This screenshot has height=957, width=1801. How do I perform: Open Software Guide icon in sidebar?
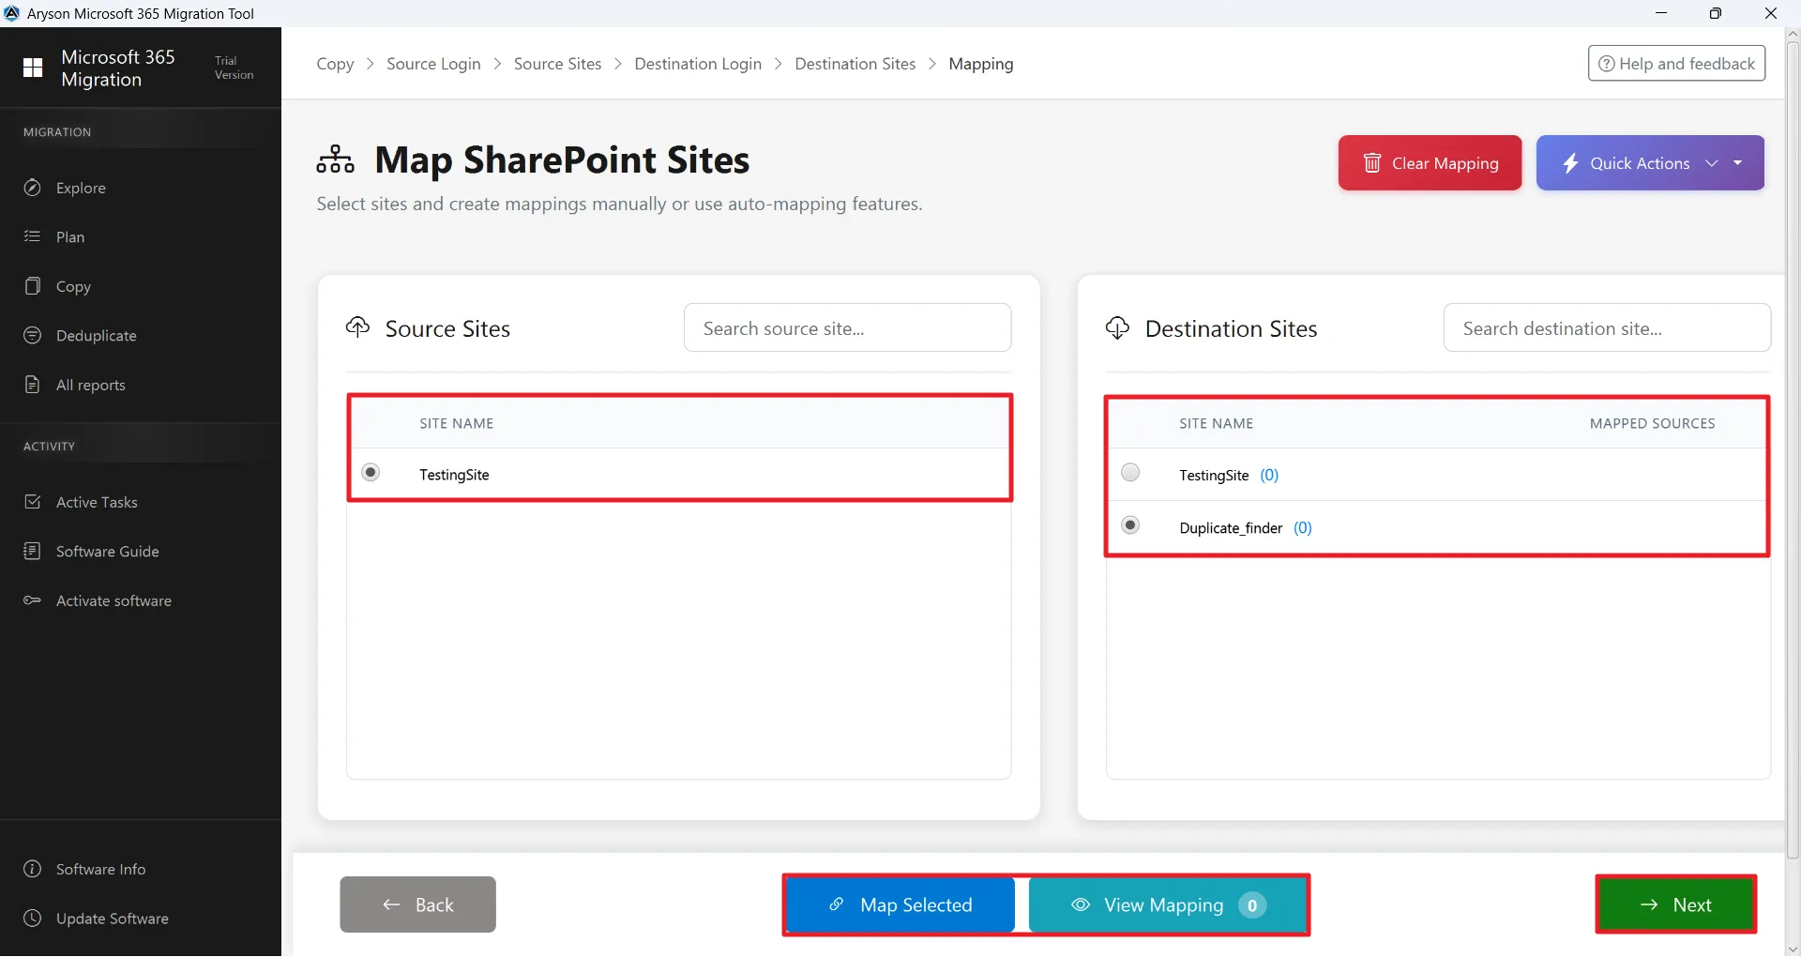pos(33,551)
